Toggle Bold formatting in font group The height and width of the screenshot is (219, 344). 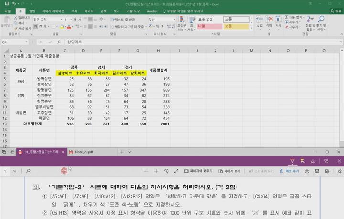(35, 26)
